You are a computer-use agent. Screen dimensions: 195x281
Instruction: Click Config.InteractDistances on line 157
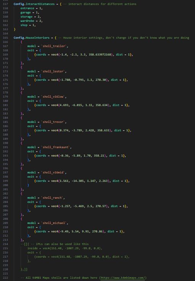coord(34,4)
